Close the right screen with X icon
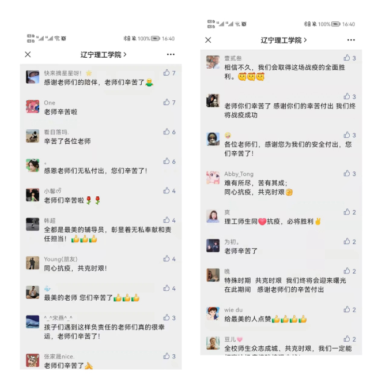Screen dimensions: 378x382 click(208, 40)
